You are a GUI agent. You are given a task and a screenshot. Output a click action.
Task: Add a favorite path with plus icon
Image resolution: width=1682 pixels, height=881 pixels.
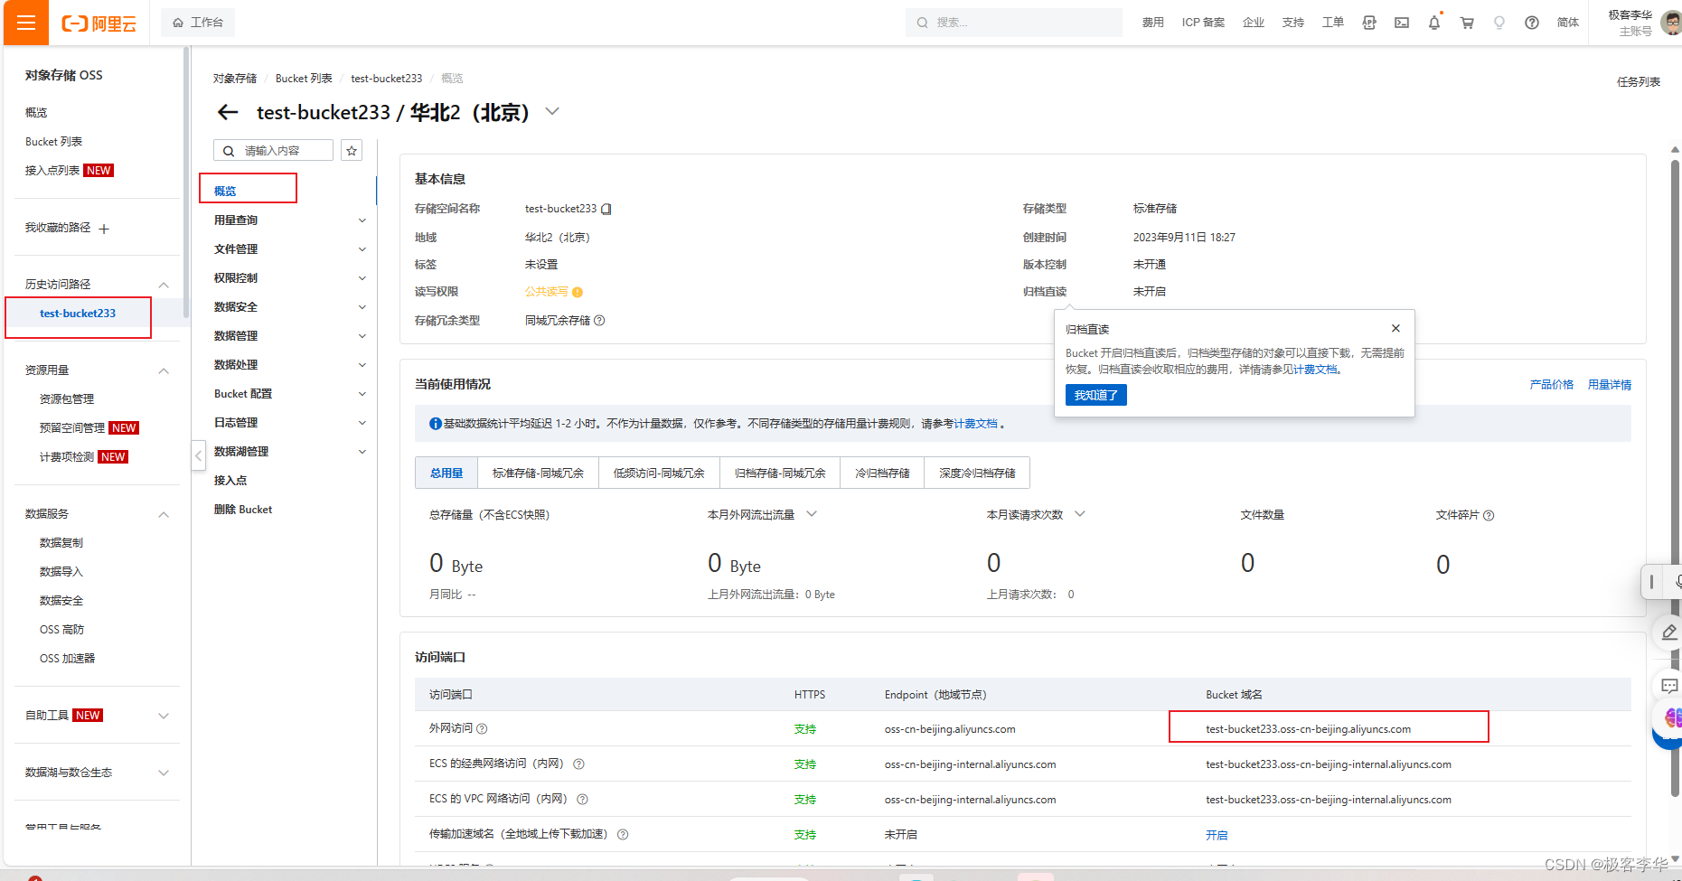(x=104, y=229)
